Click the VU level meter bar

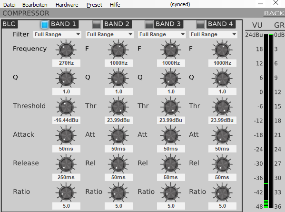[266, 121]
